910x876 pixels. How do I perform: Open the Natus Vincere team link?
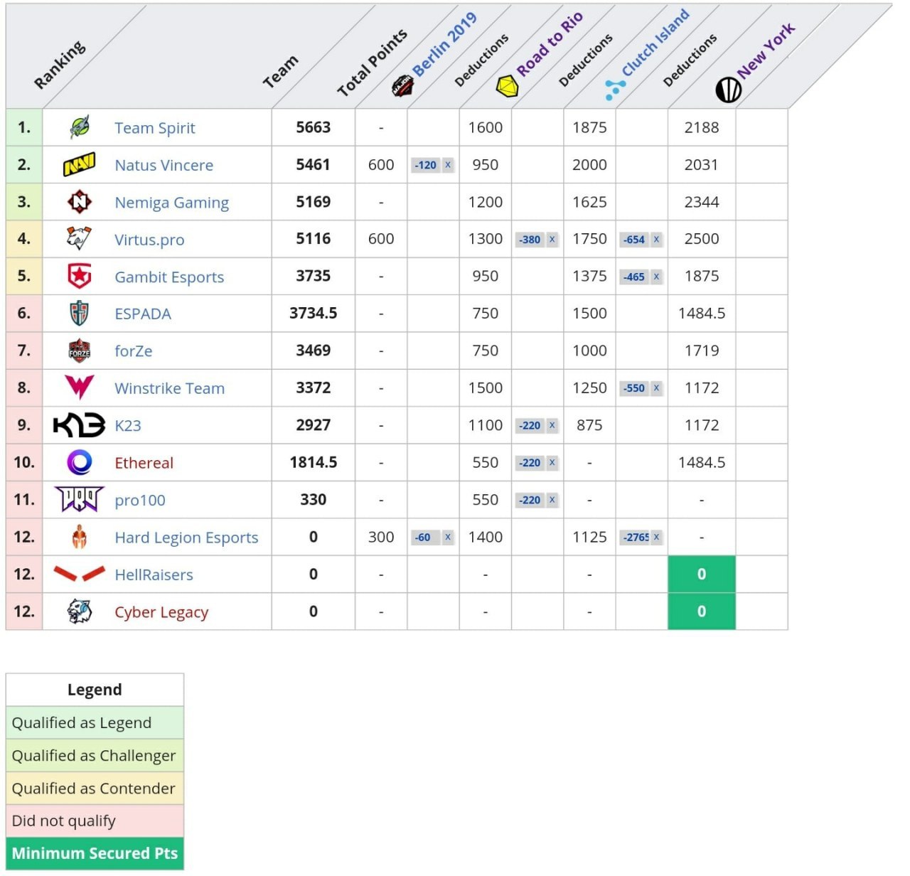point(164,165)
